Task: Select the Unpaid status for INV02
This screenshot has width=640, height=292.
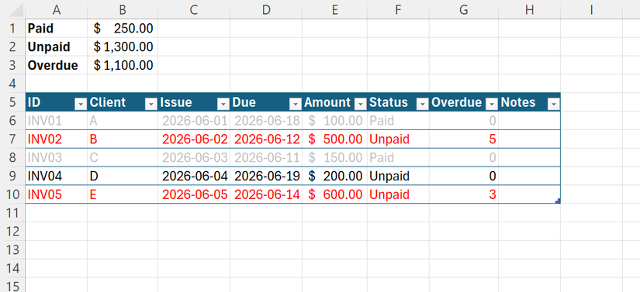Action: pyautogui.click(x=398, y=139)
